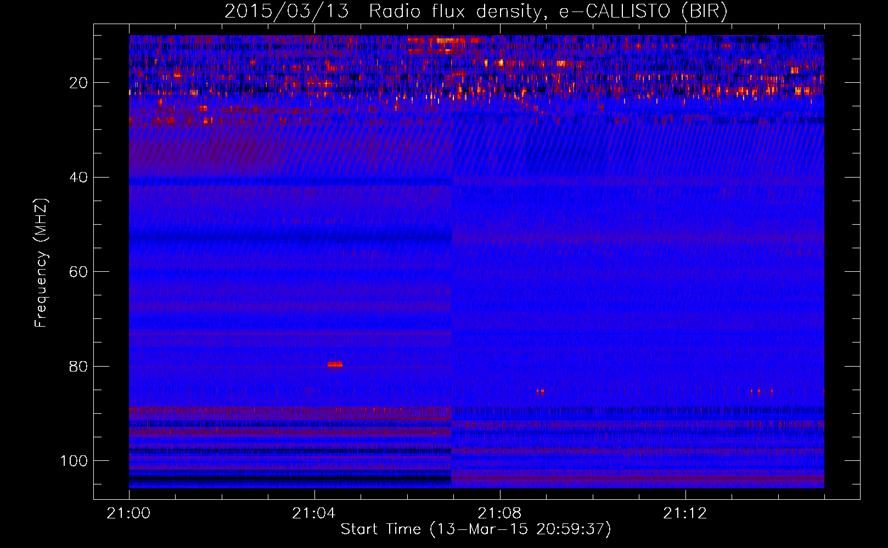
Task: Click the 21:04 time tick label
Action: coord(314,513)
